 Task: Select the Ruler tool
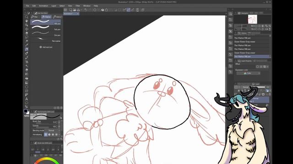(27, 95)
